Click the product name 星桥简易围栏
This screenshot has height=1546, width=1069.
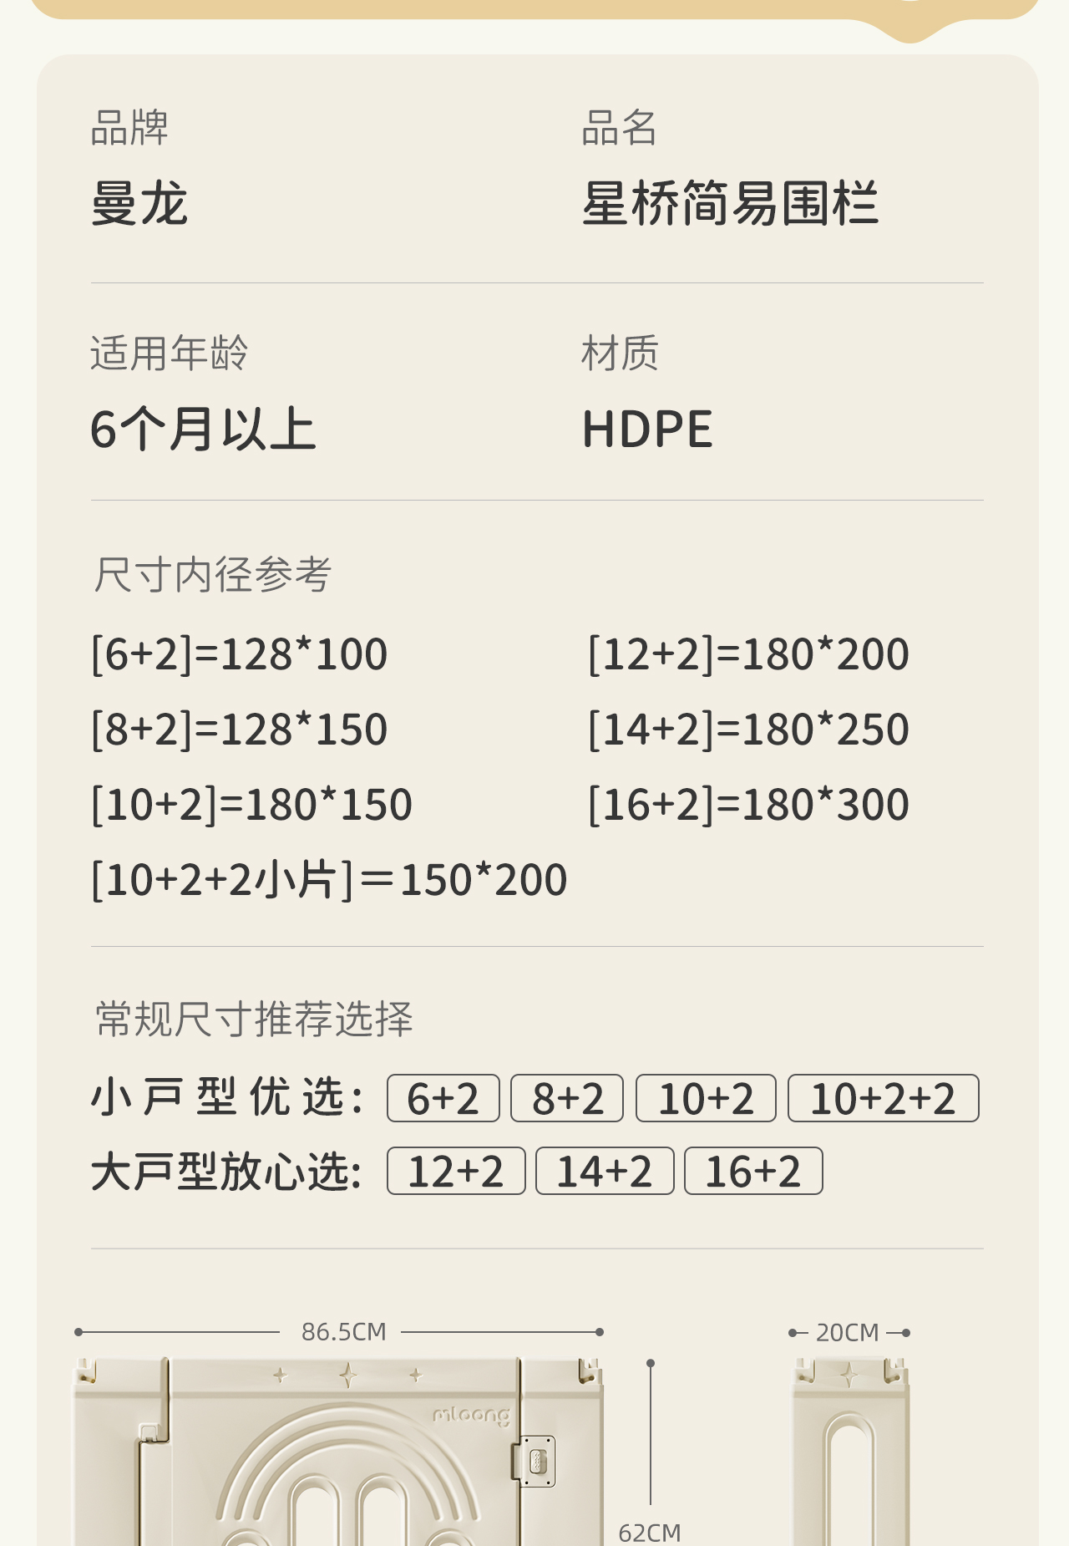pos(731,204)
